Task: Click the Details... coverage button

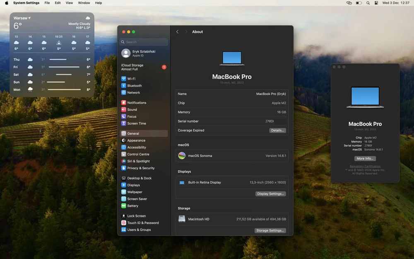Action: pyautogui.click(x=277, y=130)
